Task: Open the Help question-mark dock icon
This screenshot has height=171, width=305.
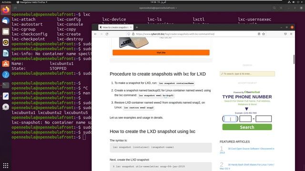Action: 6,75
